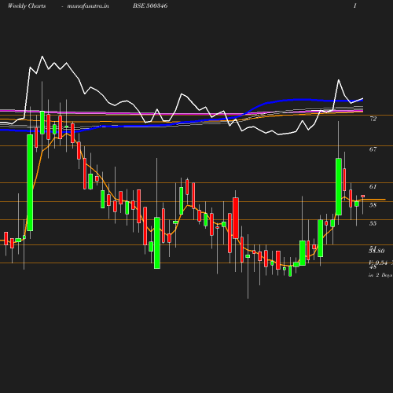Click the last small red candle at far right
Screen dimensions: 393x393
[363, 196]
